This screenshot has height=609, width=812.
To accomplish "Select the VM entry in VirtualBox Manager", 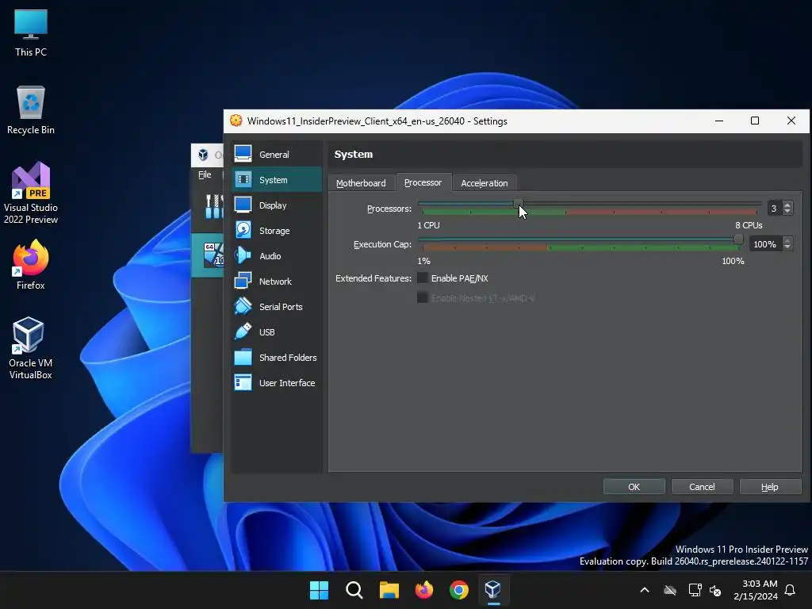I will pos(207,255).
